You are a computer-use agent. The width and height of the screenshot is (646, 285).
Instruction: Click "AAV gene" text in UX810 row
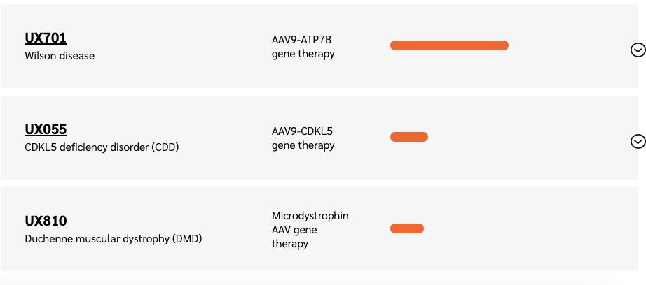[x=294, y=230]
